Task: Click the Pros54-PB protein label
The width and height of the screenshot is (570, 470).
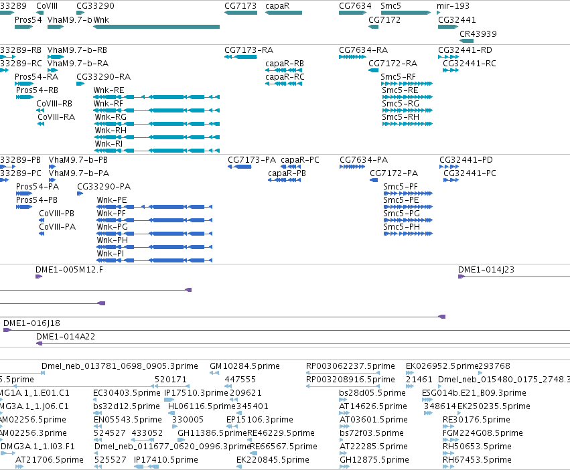Action: tap(36, 200)
